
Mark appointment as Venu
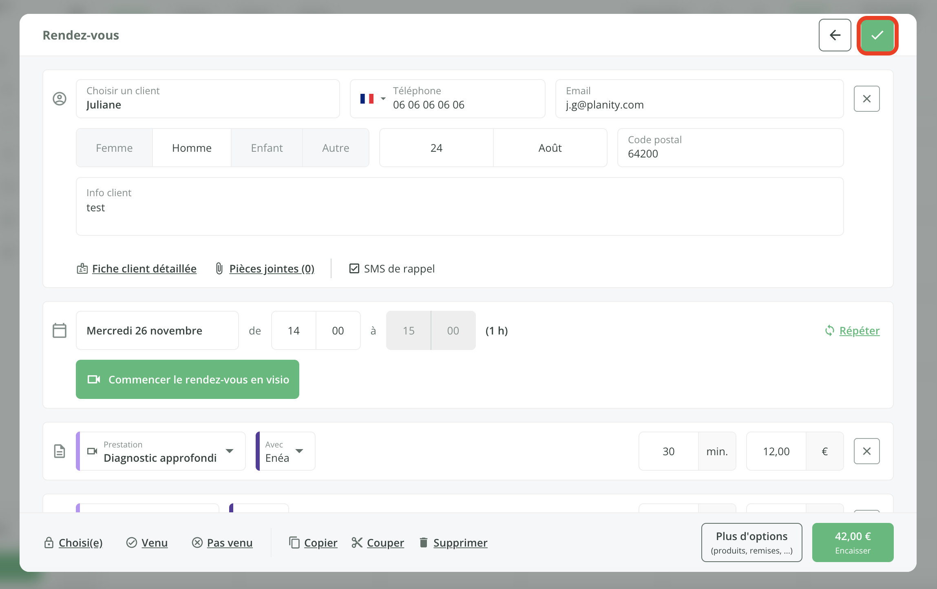click(x=154, y=543)
